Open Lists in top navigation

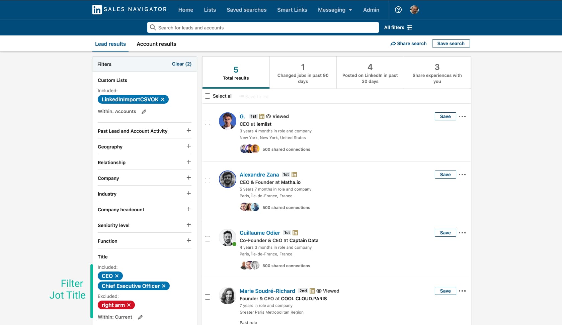210,10
